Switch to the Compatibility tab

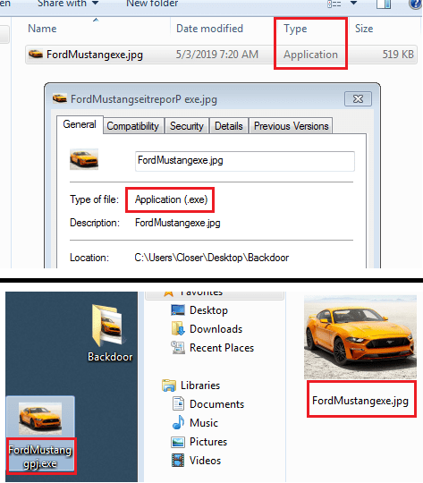(132, 126)
